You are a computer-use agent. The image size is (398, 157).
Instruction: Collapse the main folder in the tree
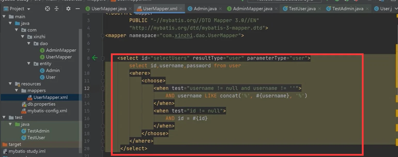pyautogui.click(x=4, y=16)
